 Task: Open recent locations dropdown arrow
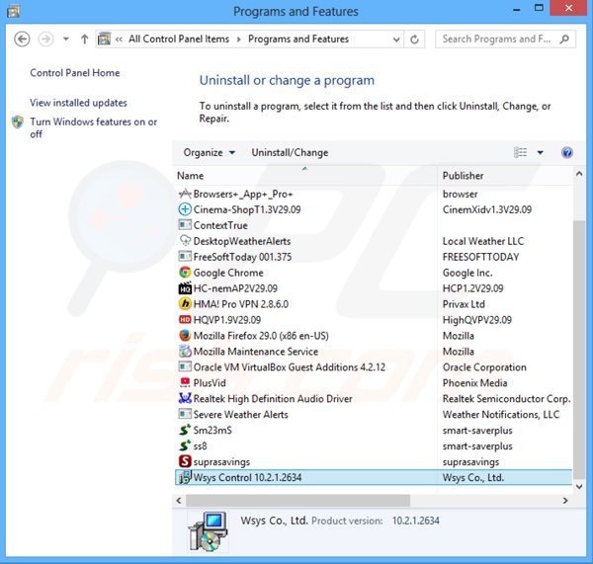(x=66, y=39)
